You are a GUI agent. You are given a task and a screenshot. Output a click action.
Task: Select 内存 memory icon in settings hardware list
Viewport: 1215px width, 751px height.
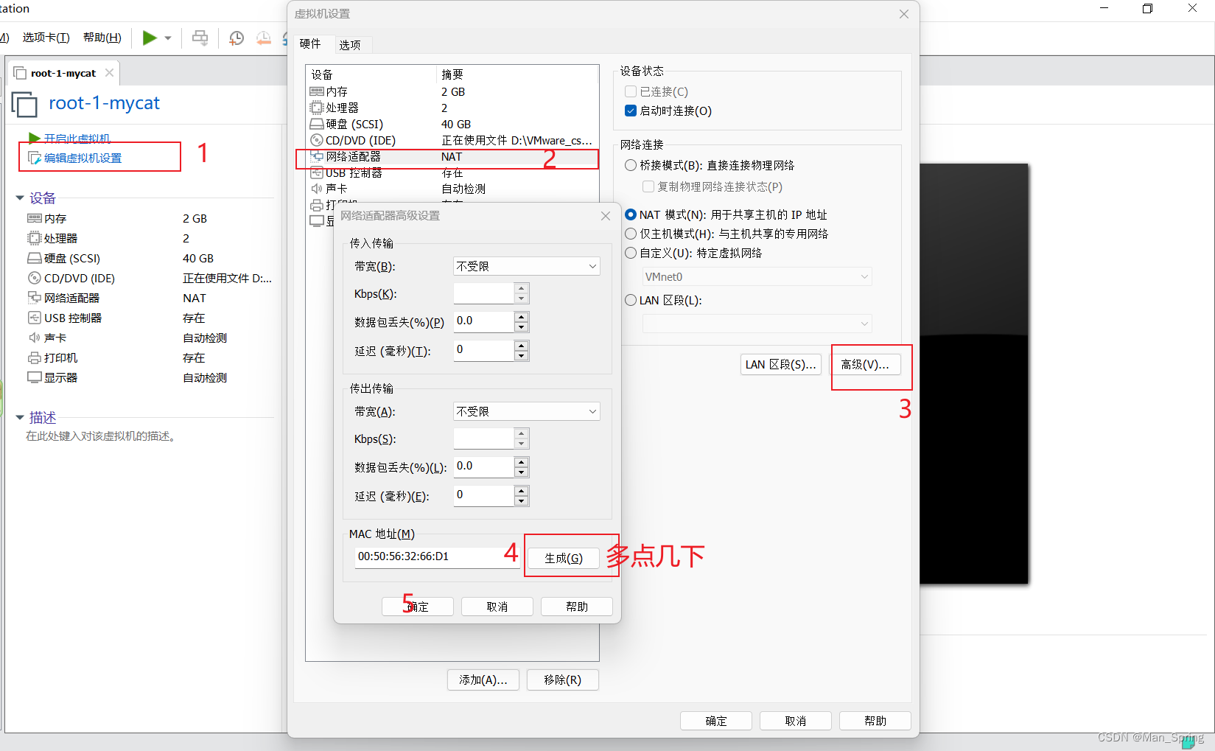tap(317, 91)
